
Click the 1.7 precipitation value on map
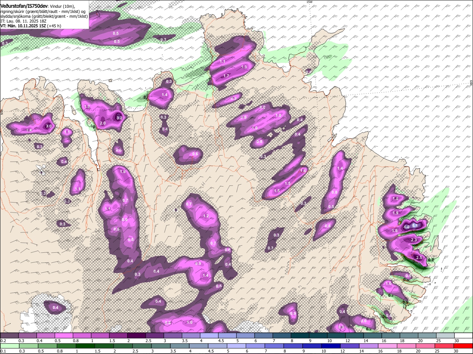coord(227,76)
